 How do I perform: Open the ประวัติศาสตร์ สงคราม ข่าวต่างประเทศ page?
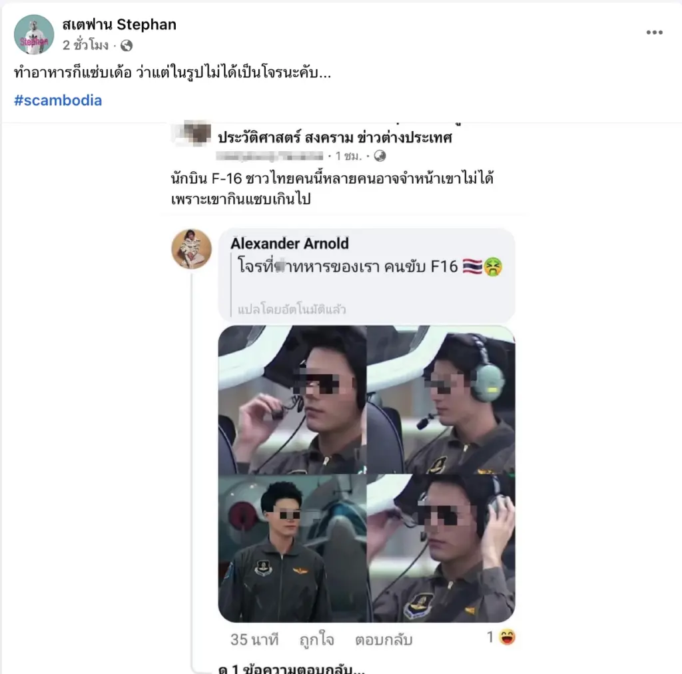click(x=335, y=138)
